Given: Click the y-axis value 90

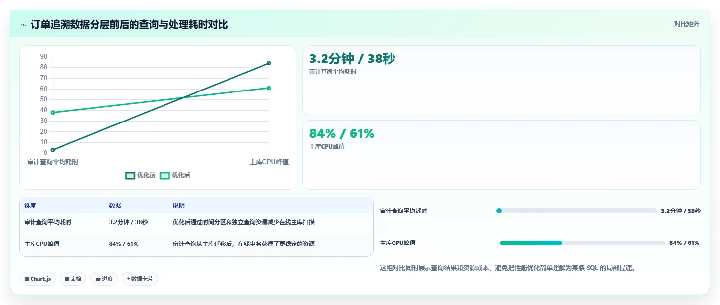Looking at the screenshot, I should 44,57.
